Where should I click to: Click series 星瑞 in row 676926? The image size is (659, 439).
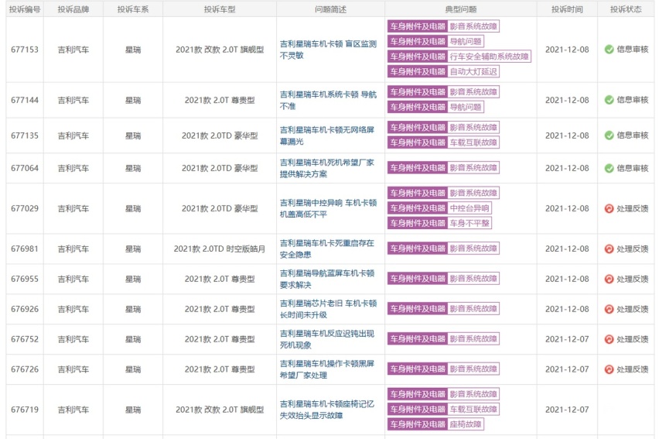133,310
